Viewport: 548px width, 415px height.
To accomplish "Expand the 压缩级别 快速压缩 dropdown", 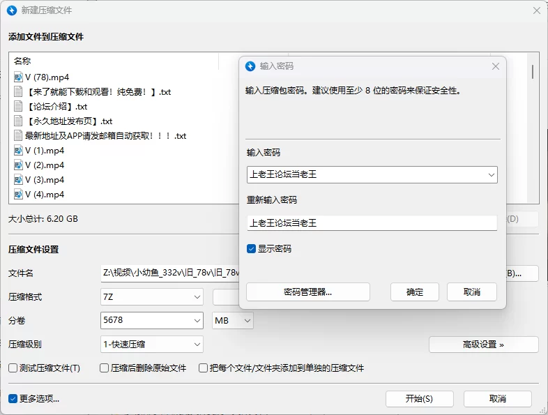I will click(x=152, y=345).
